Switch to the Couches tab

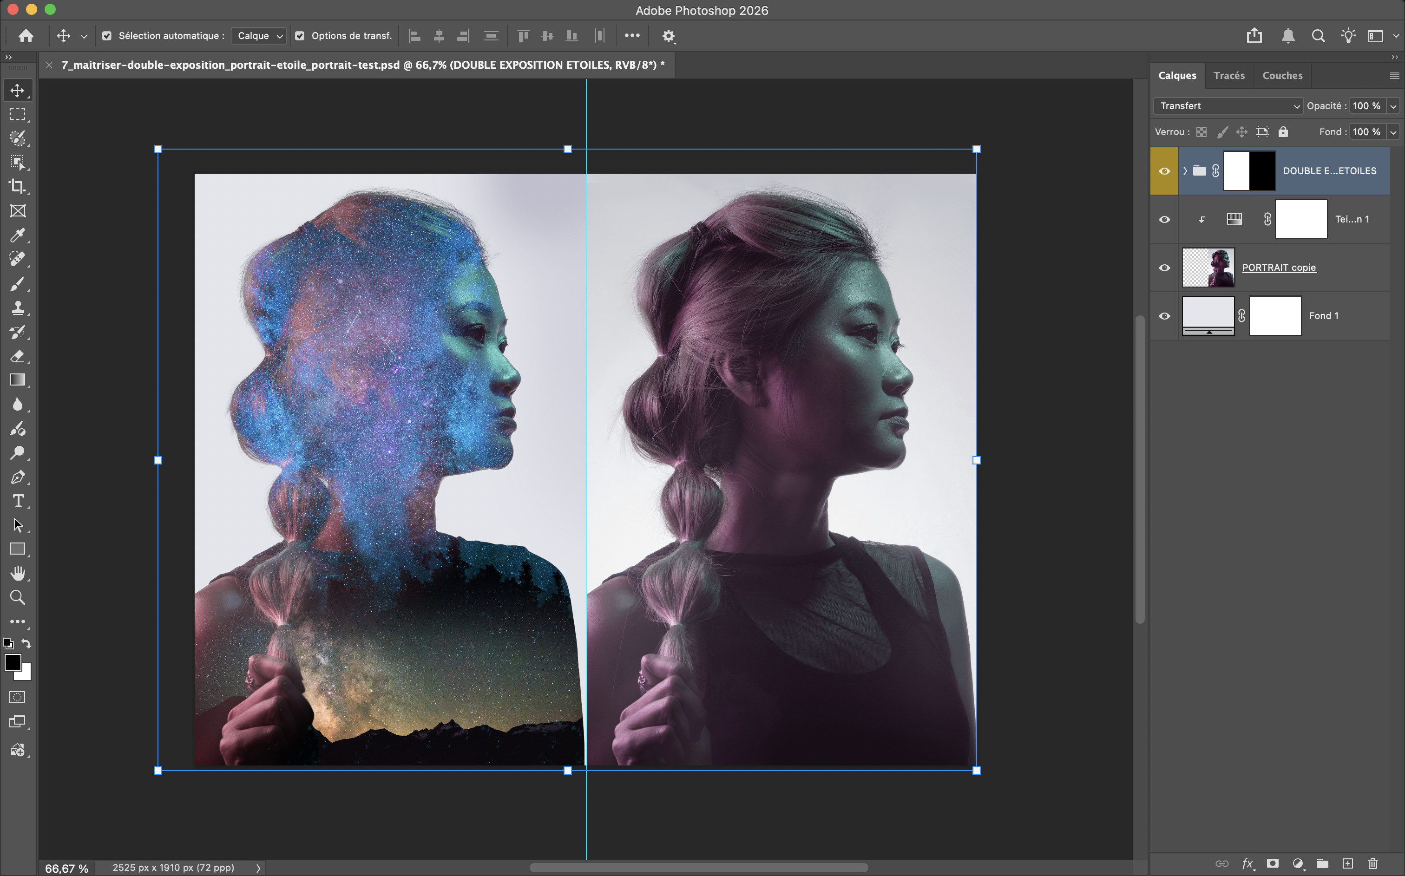click(1281, 75)
